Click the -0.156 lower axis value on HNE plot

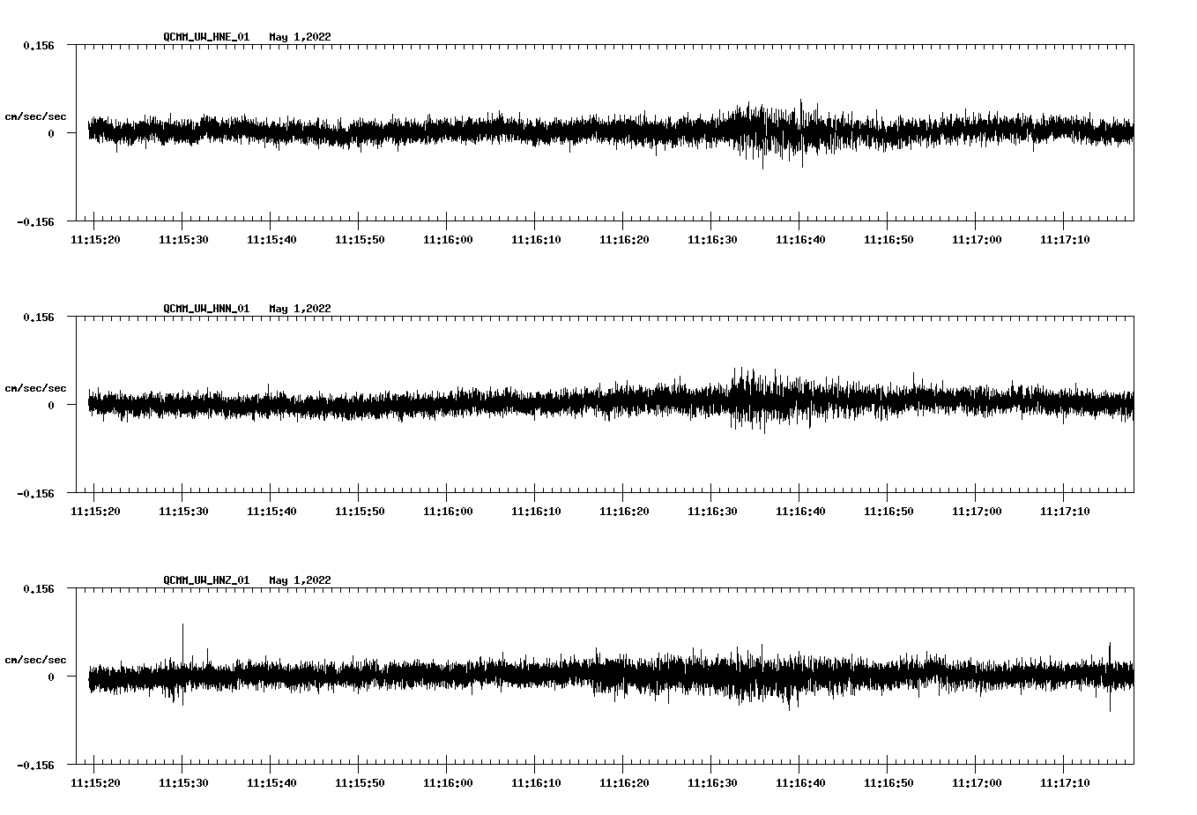35,222
